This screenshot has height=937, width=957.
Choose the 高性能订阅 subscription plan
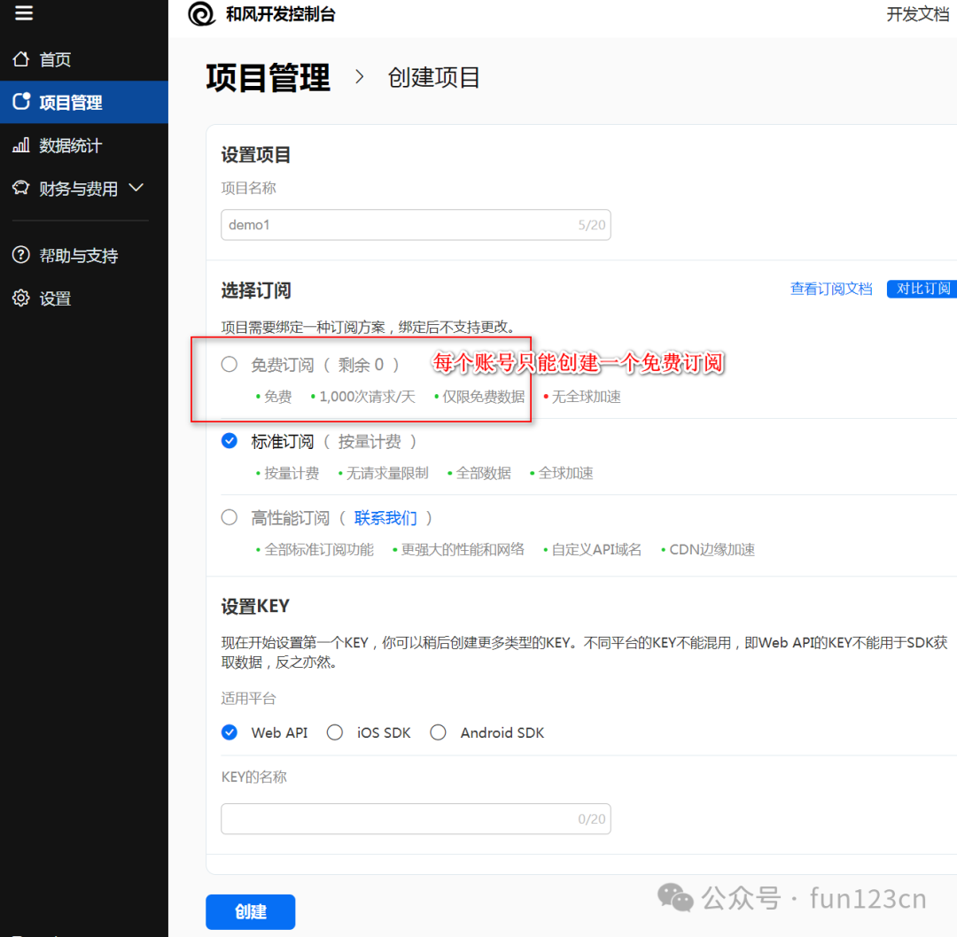click(230, 517)
